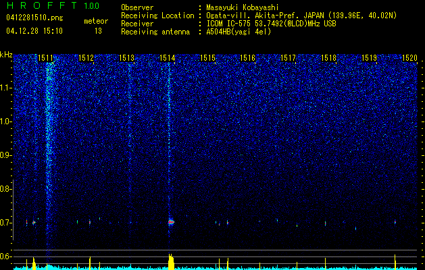This screenshot has width=425, height=270.
Task: Click the 1514 time marker
Action: pos(167,57)
